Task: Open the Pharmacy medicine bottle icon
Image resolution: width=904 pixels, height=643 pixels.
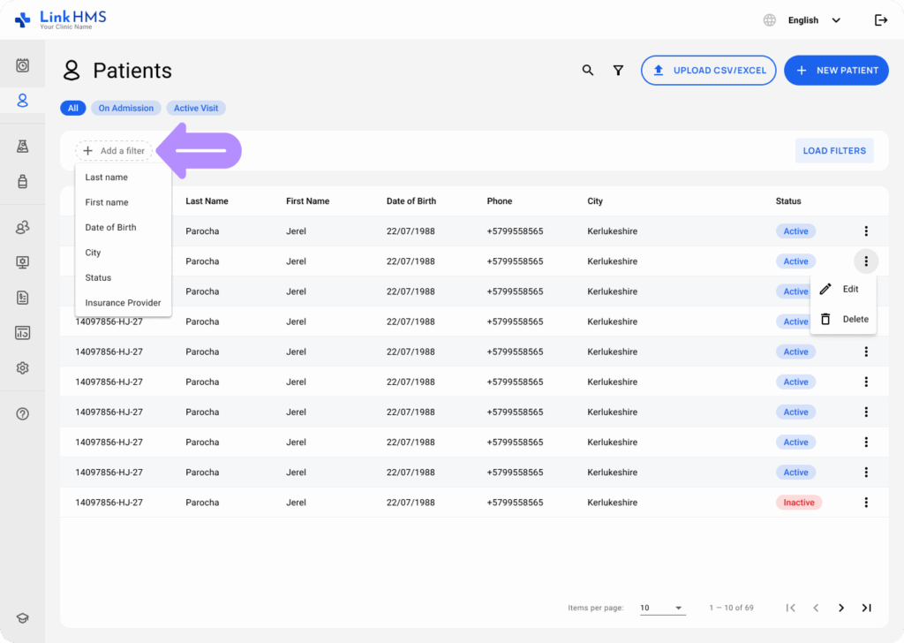Action: [24, 182]
